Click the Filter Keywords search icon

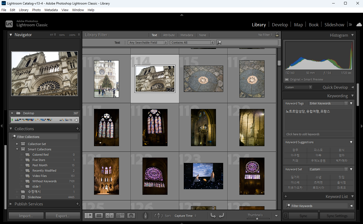[288, 206]
